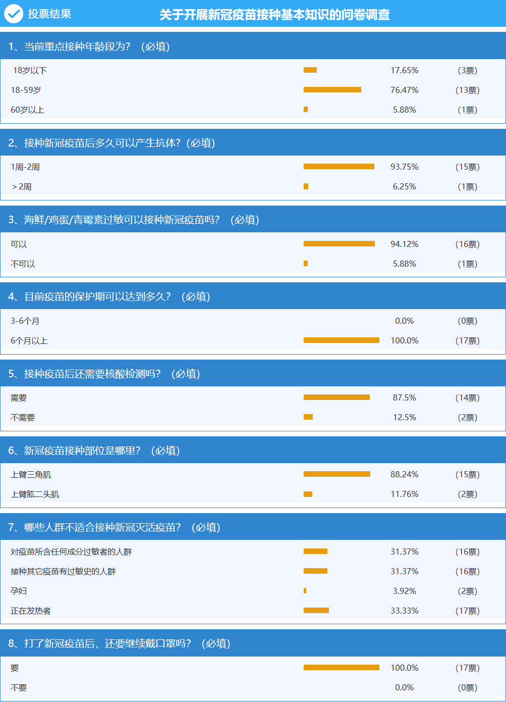506x702 pixels.
Task: Open question 3 header about 海鲜/鸡蛋/青霉素过敏
Action: pos(253,220)
